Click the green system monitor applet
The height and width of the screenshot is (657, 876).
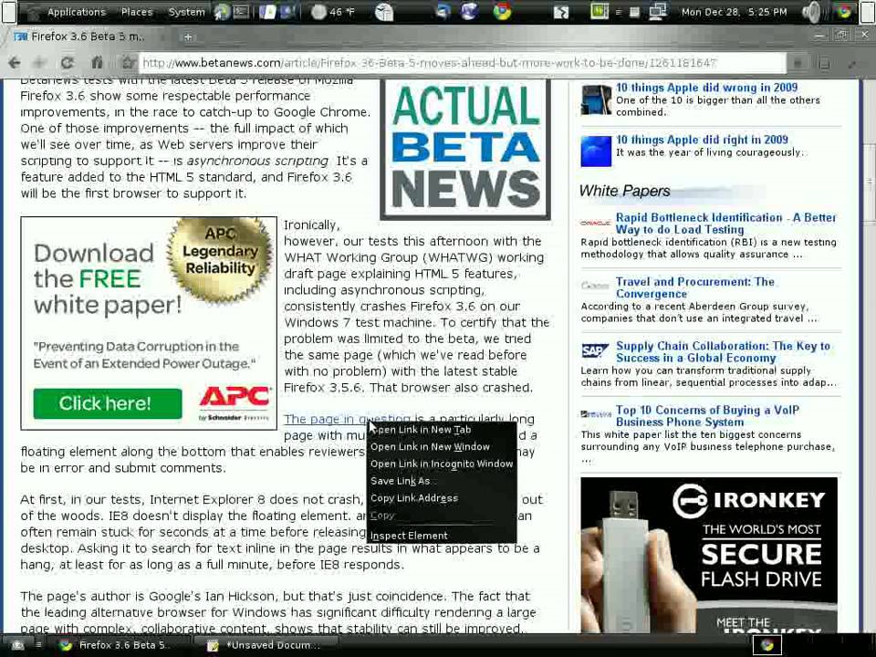pos(599,12)
